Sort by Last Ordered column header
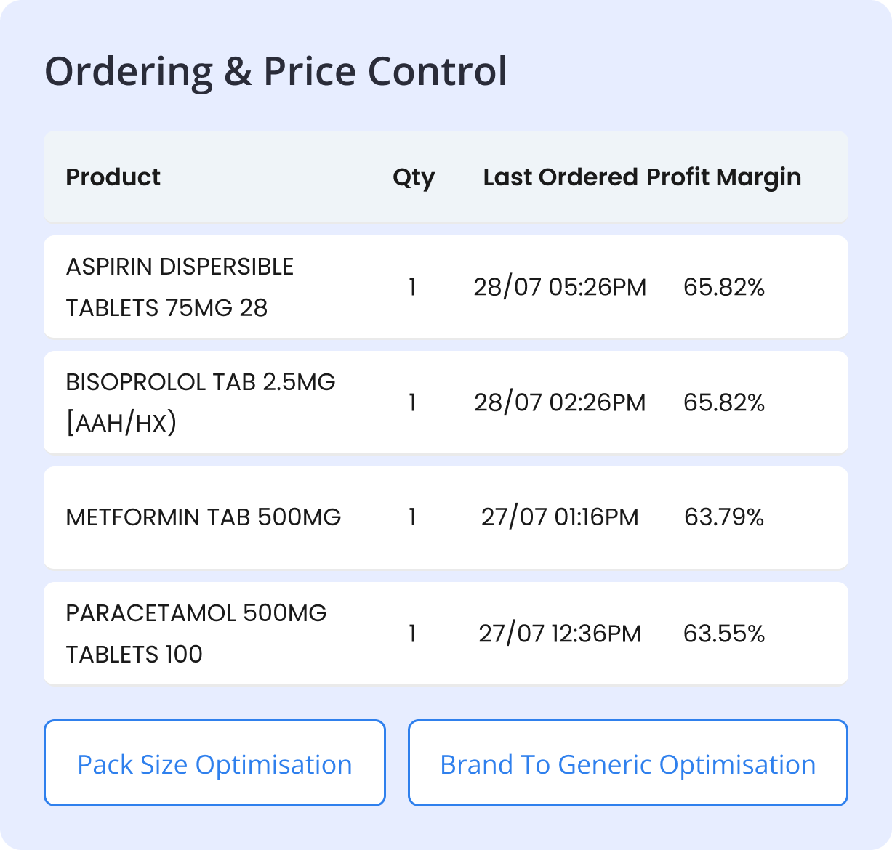The height and width of the screenshot is (850, 892). (560, 177)
